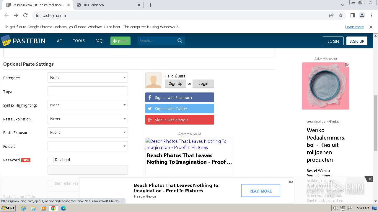Click the pink ad product image
Viewport: 378px width, 212px height.
point(326,86)
